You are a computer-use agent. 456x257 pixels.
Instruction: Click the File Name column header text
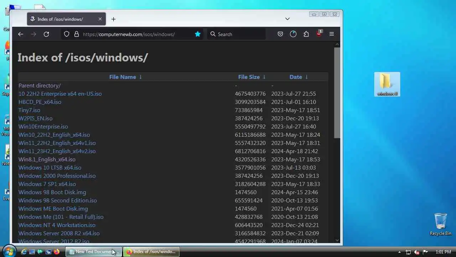coord(123,77)
